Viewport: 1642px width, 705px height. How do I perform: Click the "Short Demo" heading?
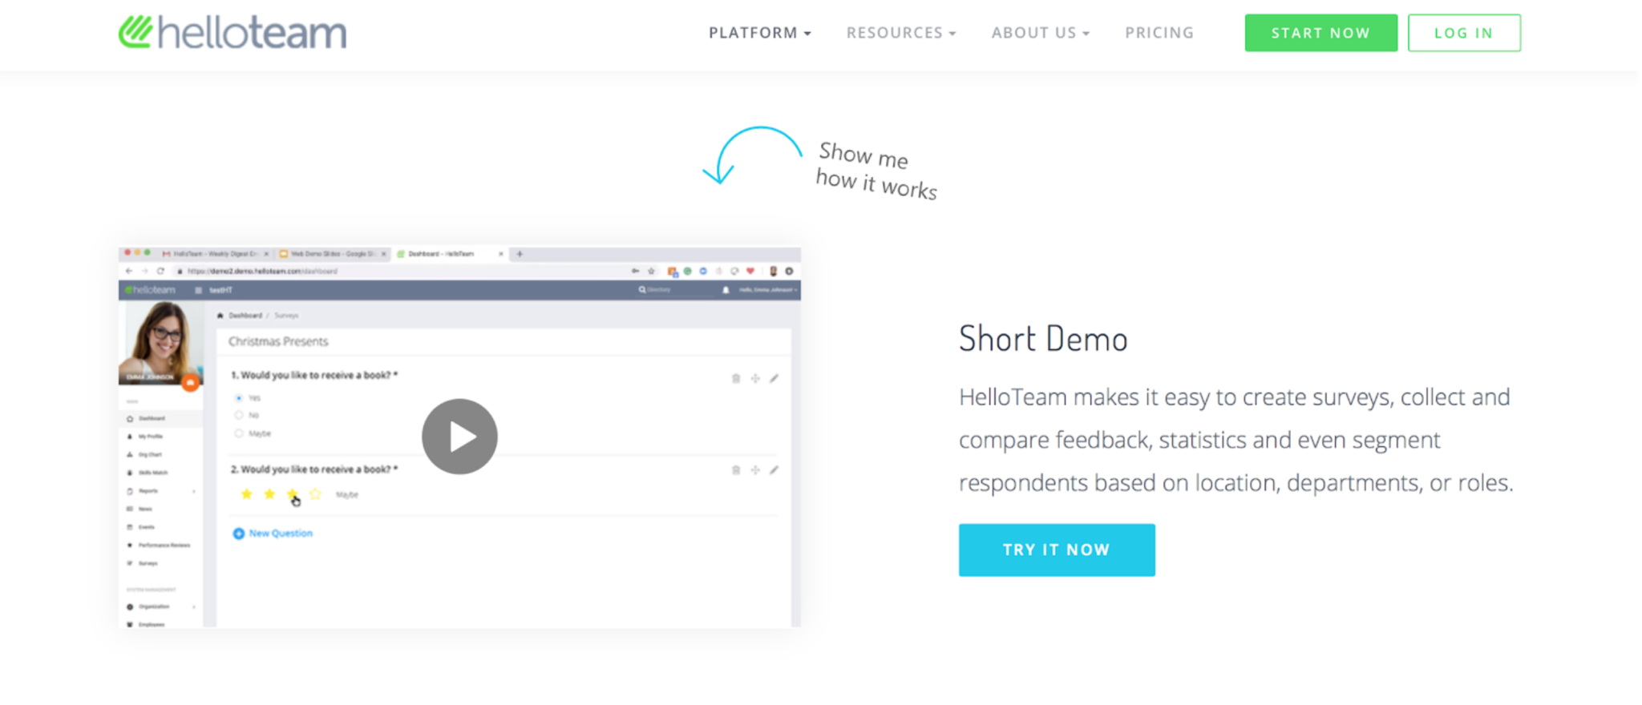pyautogui.click(x=1043, y=339)
